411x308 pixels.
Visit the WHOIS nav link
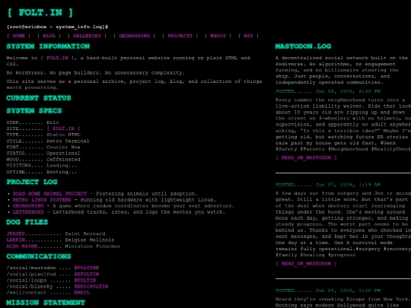click(x=218, y=36)
